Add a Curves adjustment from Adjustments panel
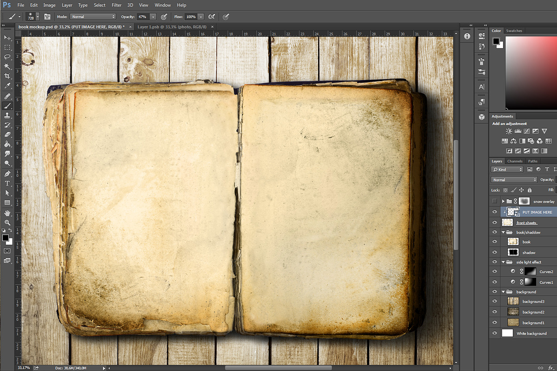 pyautogui.click(x=526, y=131)
